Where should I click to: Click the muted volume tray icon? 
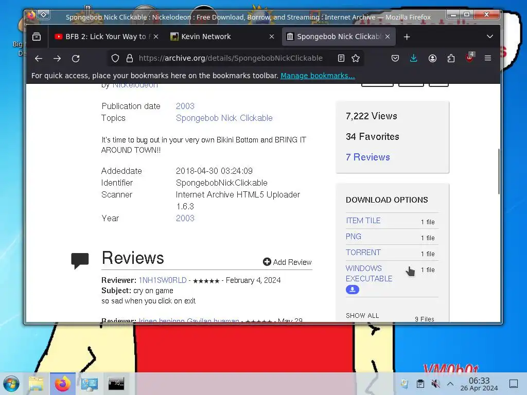(435, 384)
